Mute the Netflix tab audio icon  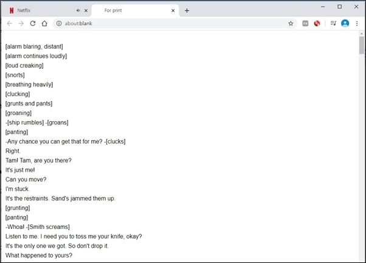pos(78,10)
